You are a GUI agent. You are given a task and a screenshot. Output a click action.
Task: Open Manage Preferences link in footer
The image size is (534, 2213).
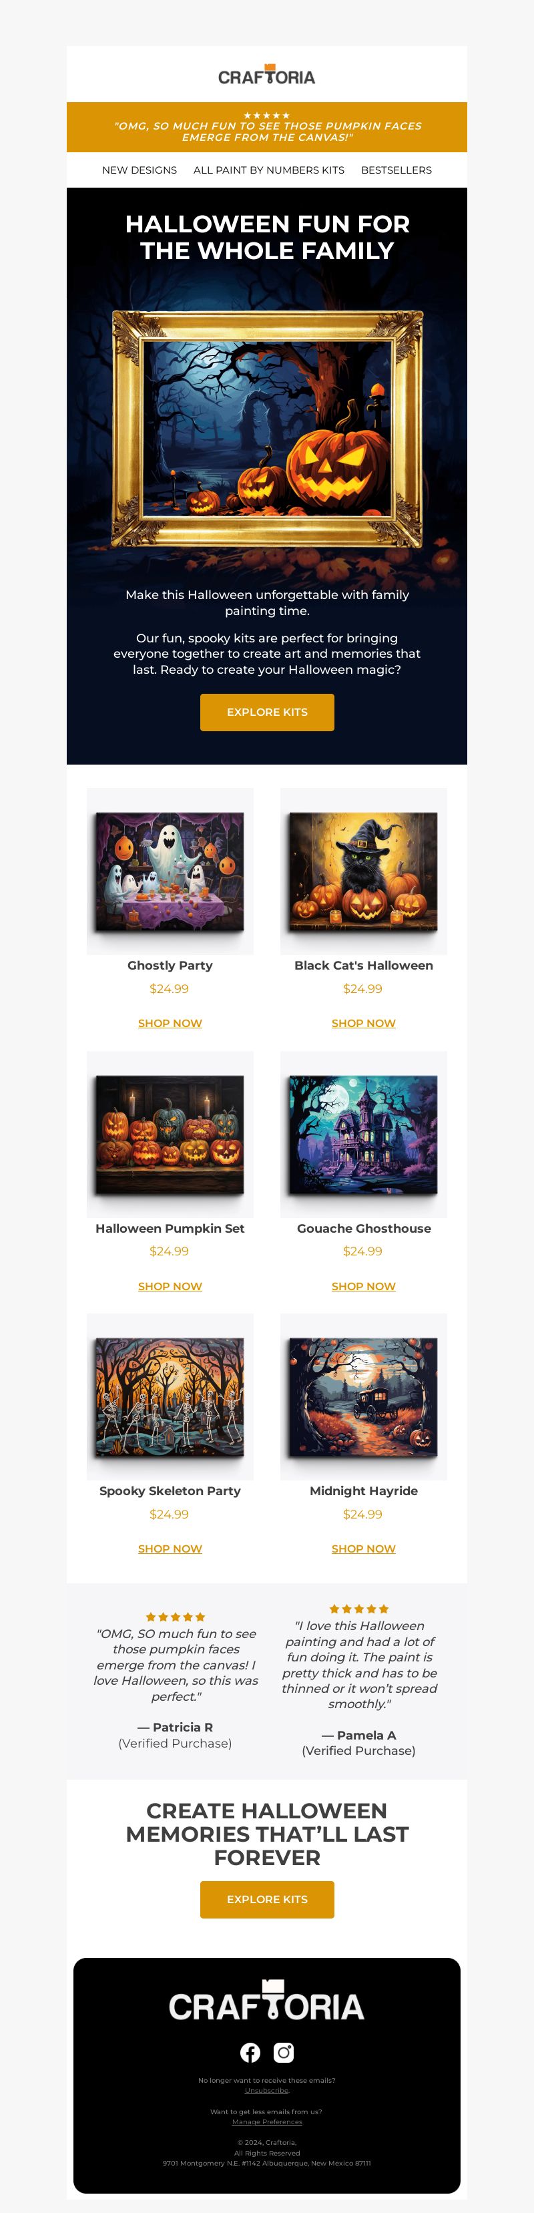point(267,2121)
